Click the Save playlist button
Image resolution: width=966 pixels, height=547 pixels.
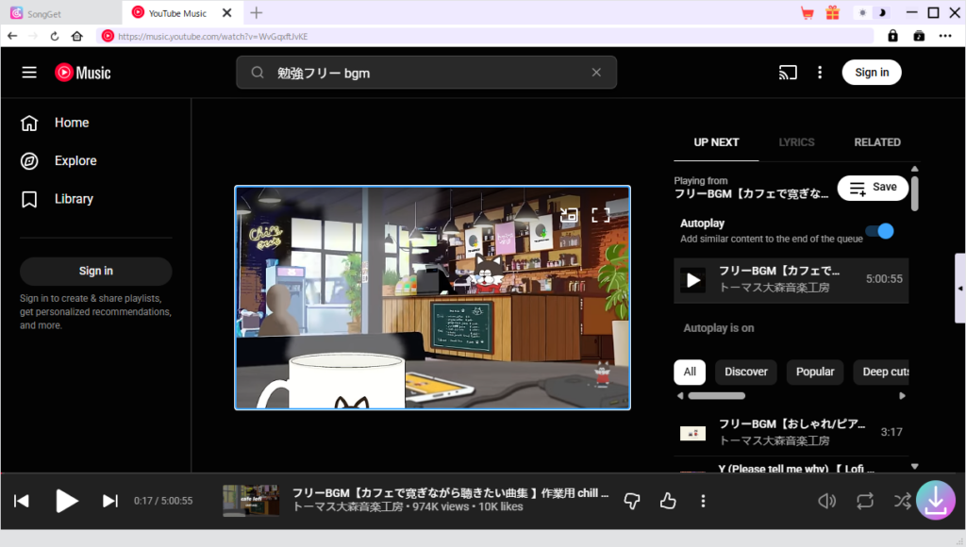click(873, 188)
